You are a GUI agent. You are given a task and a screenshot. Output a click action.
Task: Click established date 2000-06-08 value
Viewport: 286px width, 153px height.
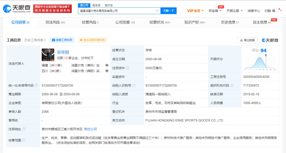click(x=153, y=59)
